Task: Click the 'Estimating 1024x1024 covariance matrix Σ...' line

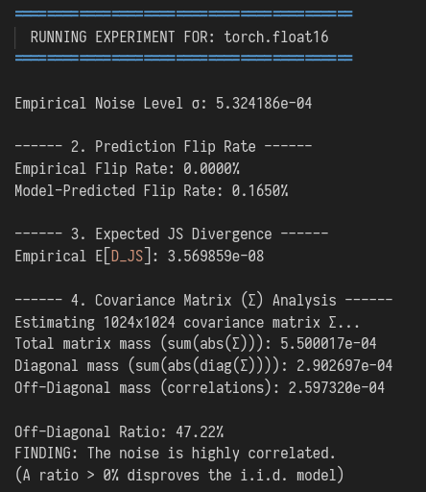Action: [x=187, y=322]
